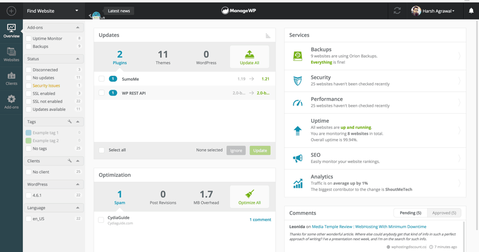This screenshot has width=479, height=252.
Task: Click the page vertical scrollbar
Action: pyautogui.click(x=477, y=125)
